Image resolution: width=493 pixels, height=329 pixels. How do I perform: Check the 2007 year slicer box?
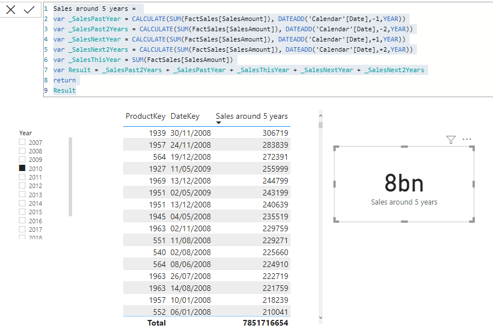pos(22,142)
